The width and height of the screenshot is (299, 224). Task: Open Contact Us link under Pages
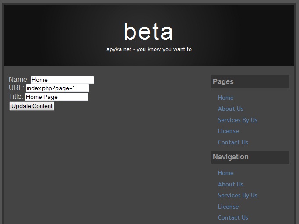click(x=233, y=142)
